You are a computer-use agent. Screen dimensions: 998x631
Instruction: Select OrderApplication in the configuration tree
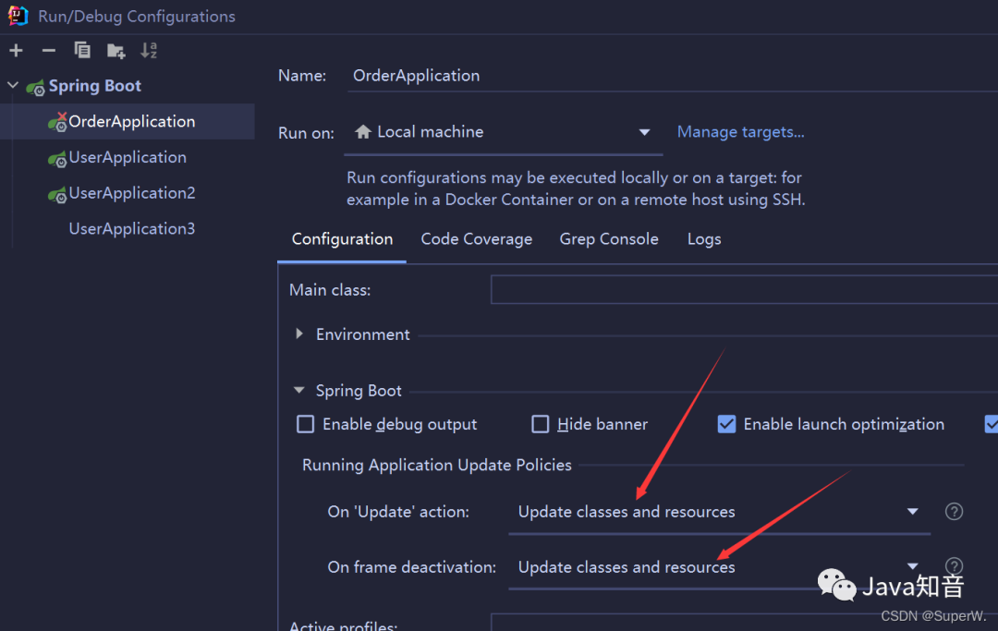coord(128,122)
